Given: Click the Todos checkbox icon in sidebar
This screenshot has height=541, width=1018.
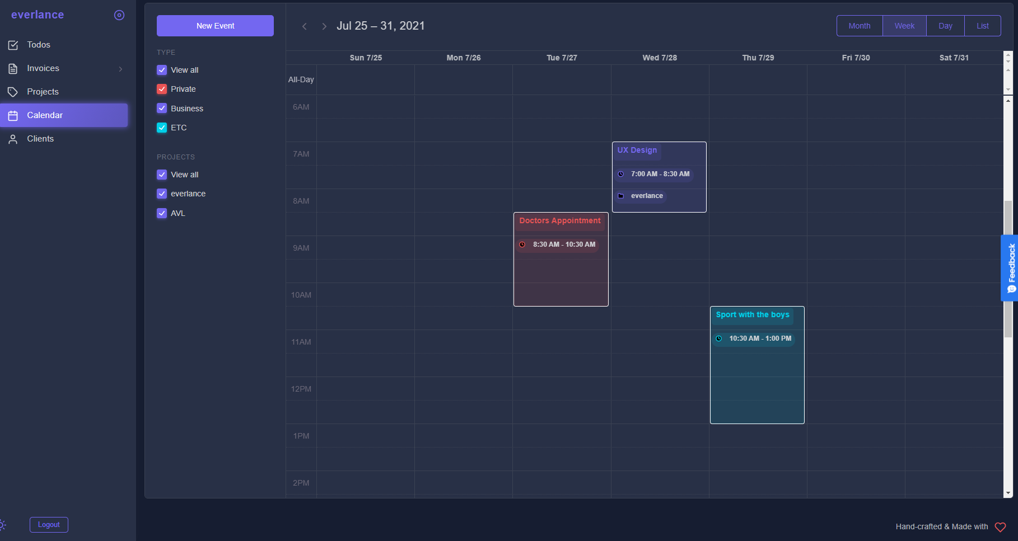Looking at the screenshot, I should [13, 45].
